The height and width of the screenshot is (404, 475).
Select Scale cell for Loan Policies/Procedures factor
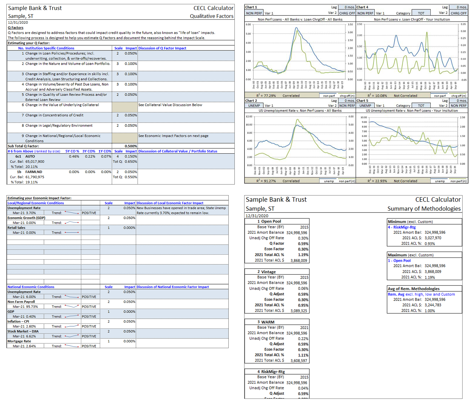(x=118, y=53)
